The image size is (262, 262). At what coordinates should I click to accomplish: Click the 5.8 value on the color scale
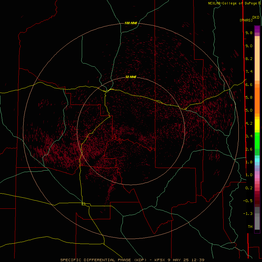(x=249, y=97)
